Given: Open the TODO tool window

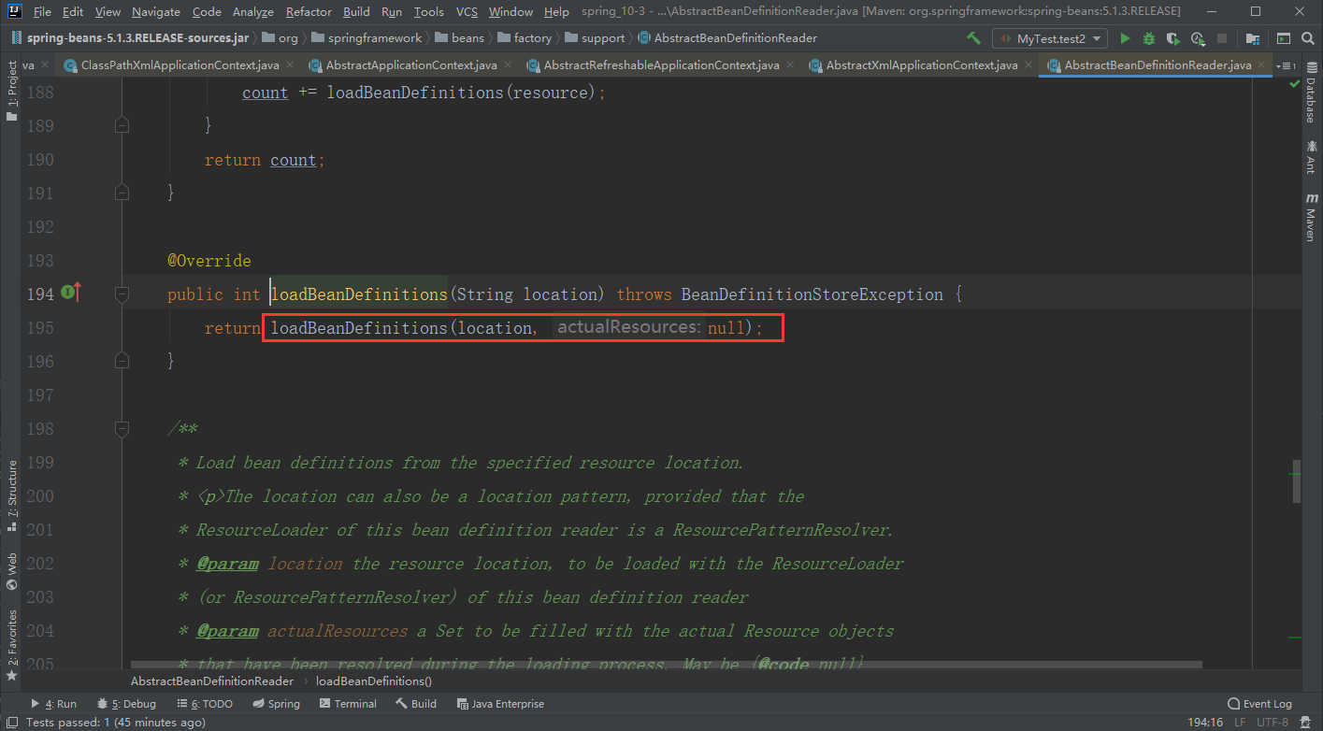Looking at the screenshot, I should (x=204, y=704).
